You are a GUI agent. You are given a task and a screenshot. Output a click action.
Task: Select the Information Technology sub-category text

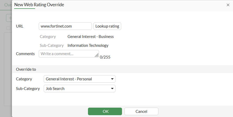point(88,45)
